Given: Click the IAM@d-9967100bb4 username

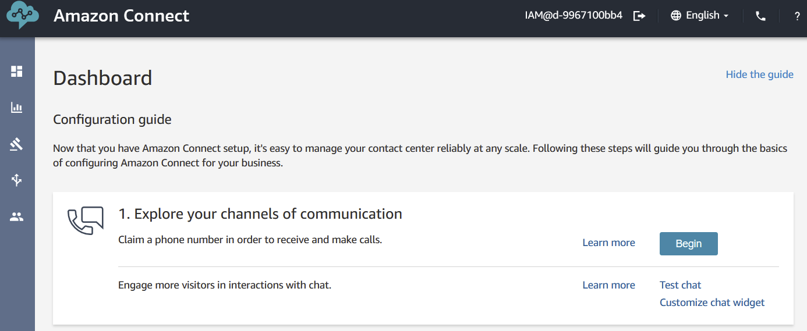Looking at the screenshot, I should pyautogui.click(x=574, y=16).
